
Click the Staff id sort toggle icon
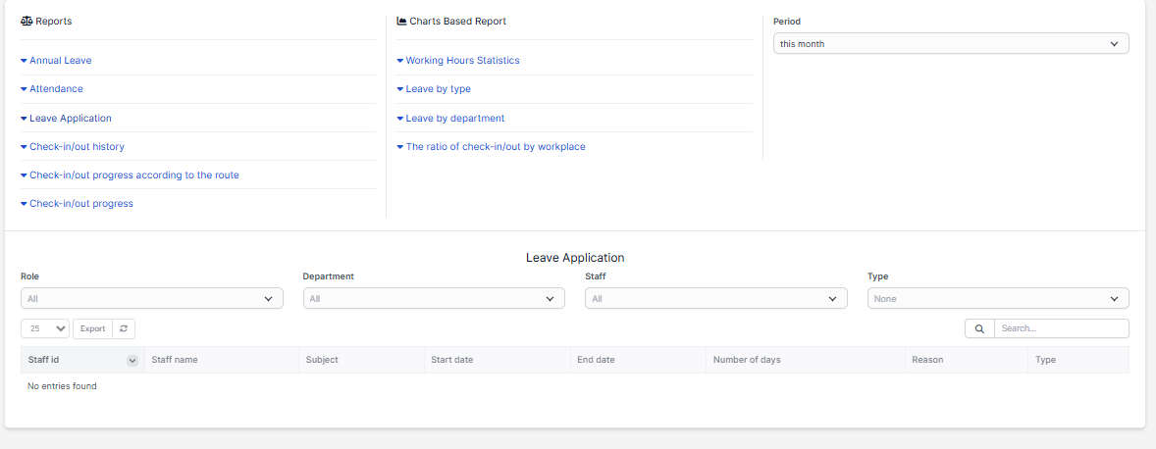pyautogui.click(x=132, y=361)
